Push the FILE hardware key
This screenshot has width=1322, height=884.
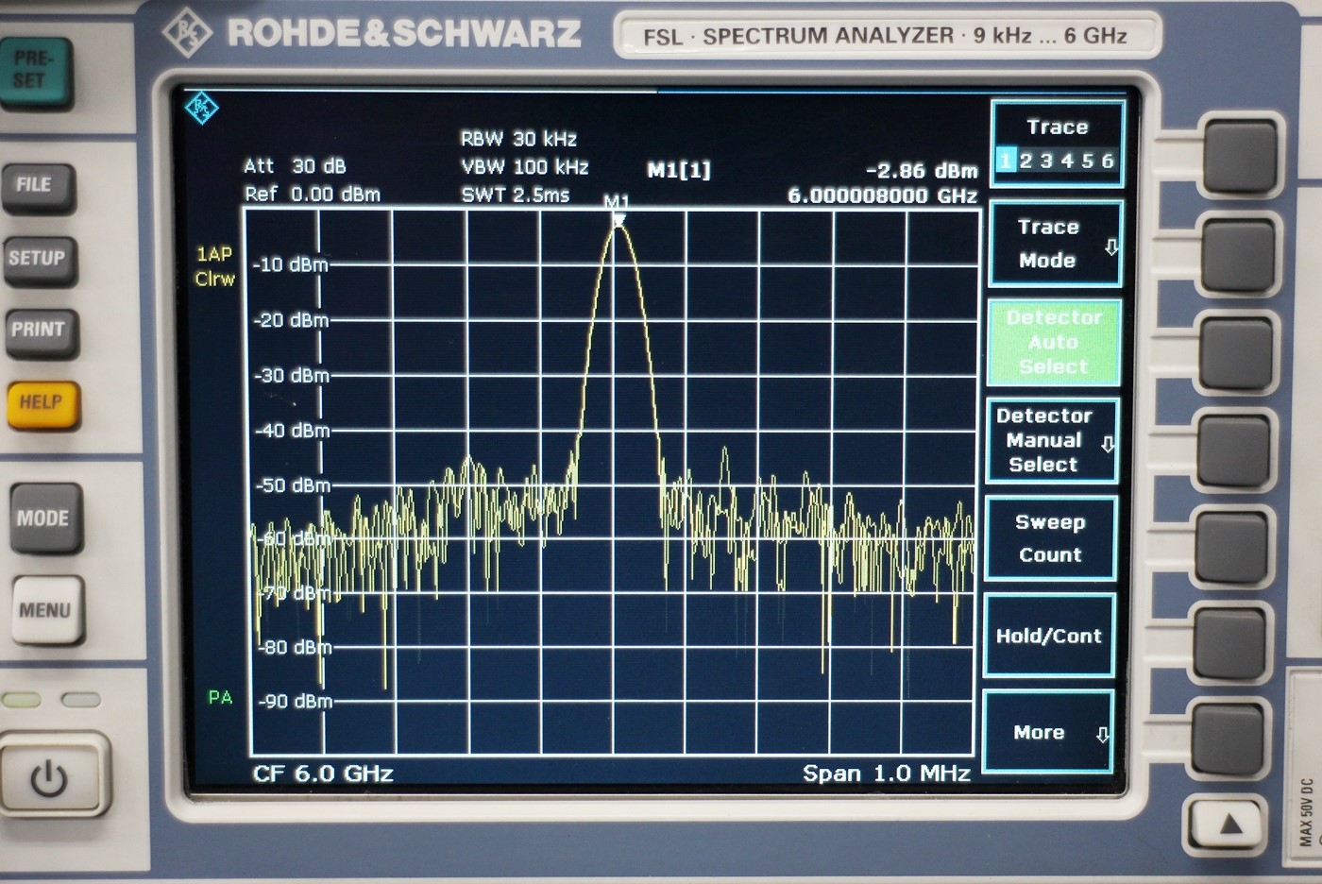pyautogui.click(x=36, y=187)
